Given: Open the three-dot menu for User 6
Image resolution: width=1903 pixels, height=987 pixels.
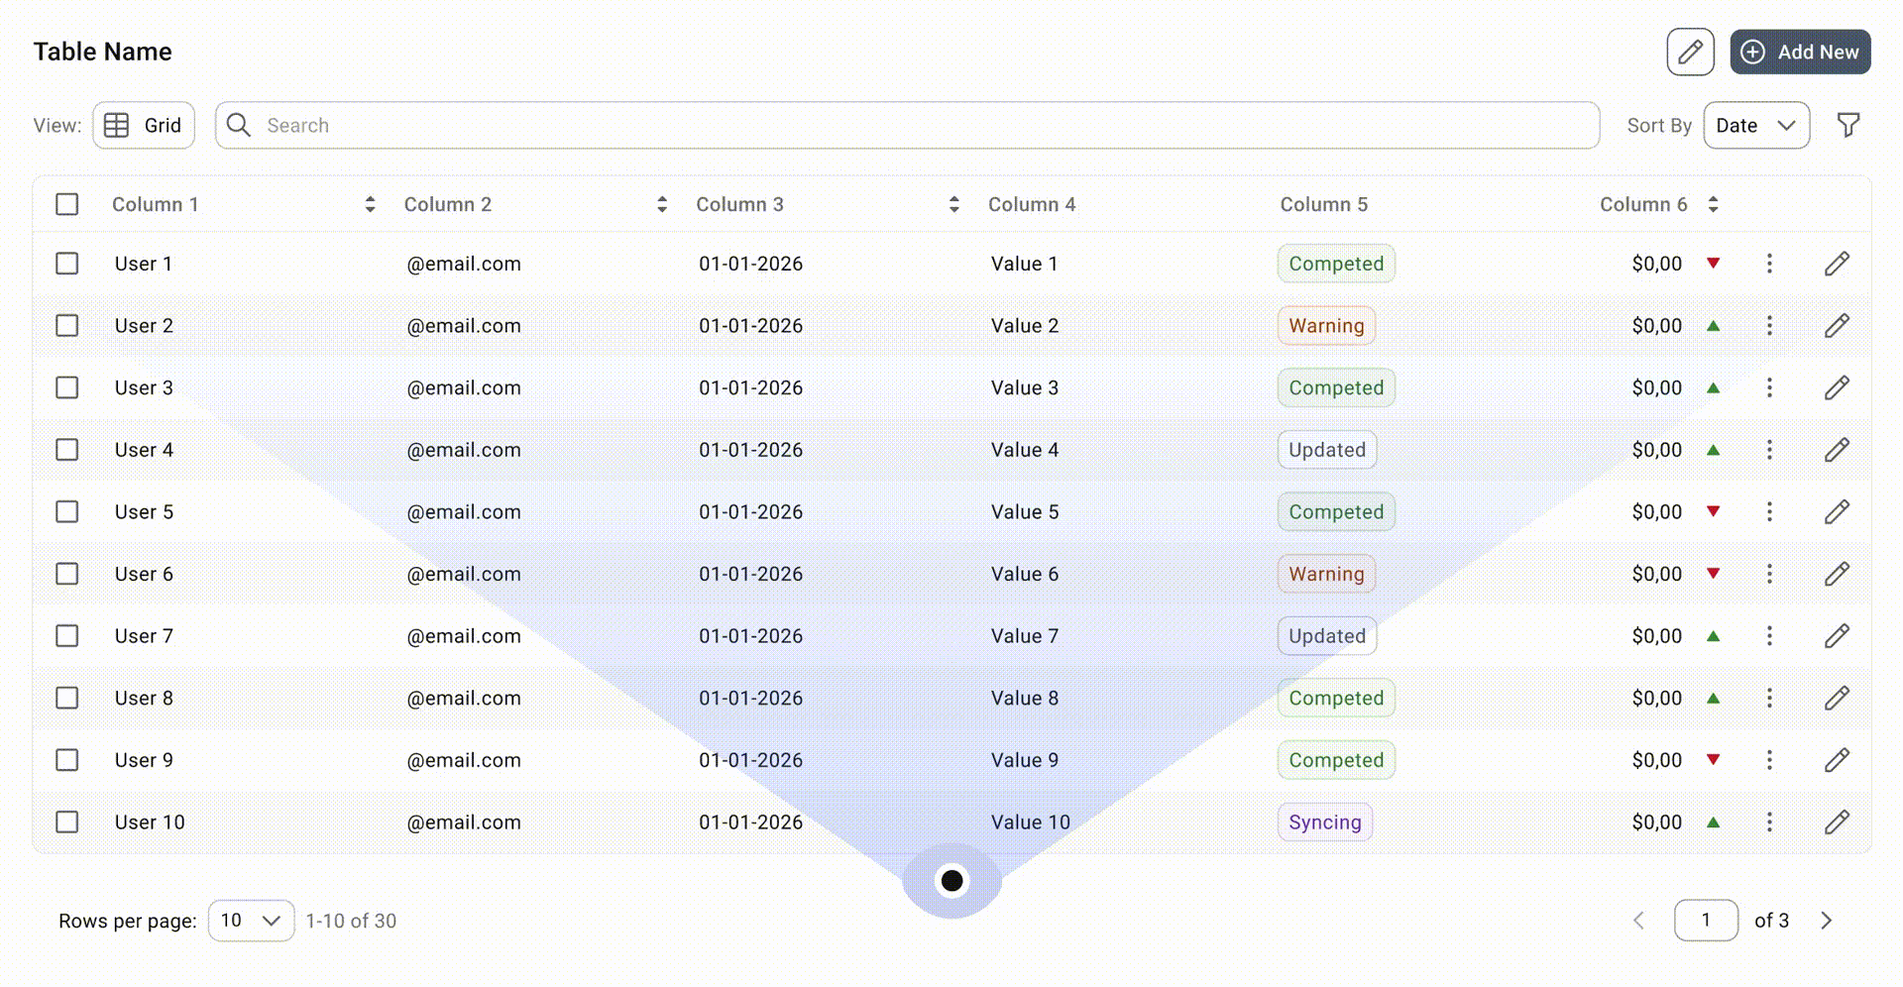Looking at the screenshot, I should coord(1769,574).
